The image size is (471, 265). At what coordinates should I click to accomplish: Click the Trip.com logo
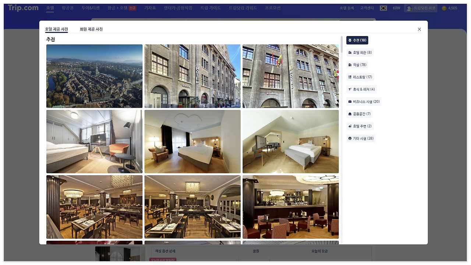click(x=23, y=8)
